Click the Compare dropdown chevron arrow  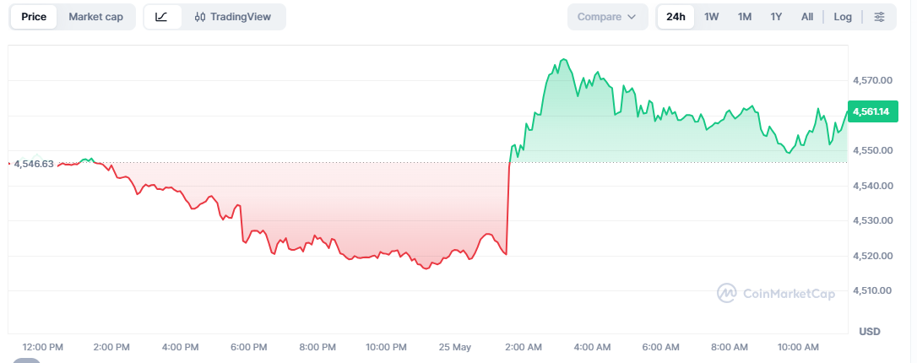click(x=632, y=17)
